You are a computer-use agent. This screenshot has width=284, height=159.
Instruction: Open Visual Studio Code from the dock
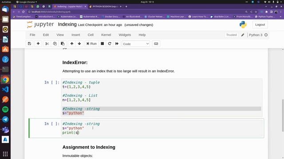[x=5, y=89]
